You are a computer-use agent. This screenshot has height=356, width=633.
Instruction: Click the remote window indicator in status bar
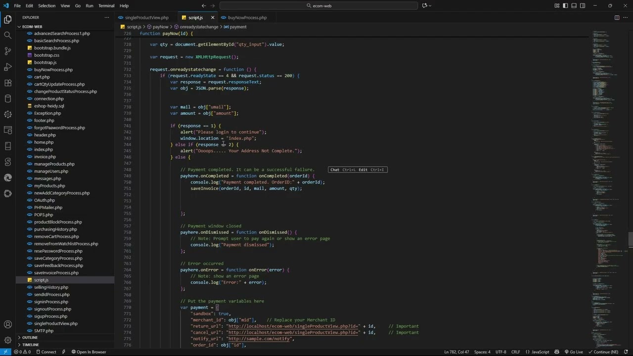(x=5, y=352)
